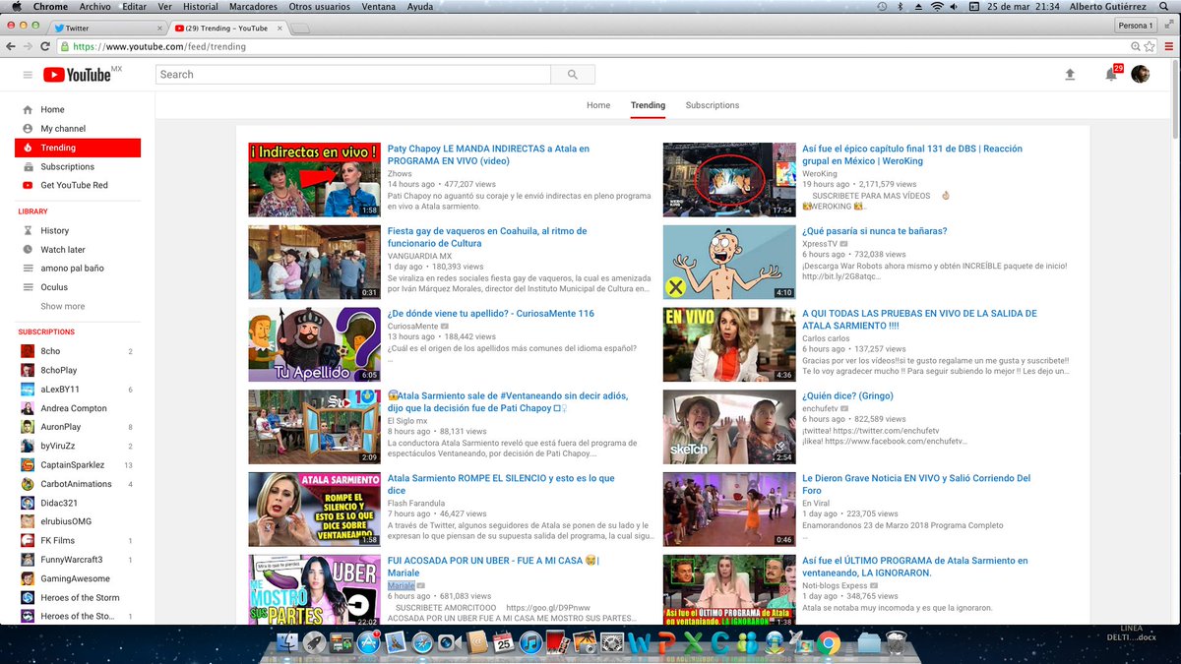Open the Indirectas en vivo video thumbnail
This screenshot has height=664, width=1181.
[314, 180]
